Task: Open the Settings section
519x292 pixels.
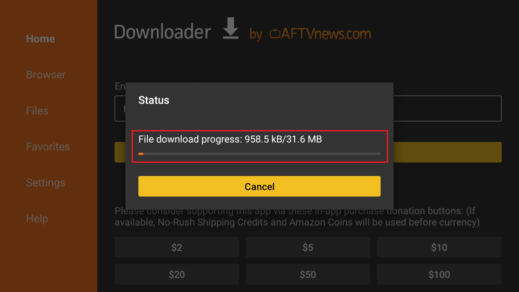Action: click(45, 183)
